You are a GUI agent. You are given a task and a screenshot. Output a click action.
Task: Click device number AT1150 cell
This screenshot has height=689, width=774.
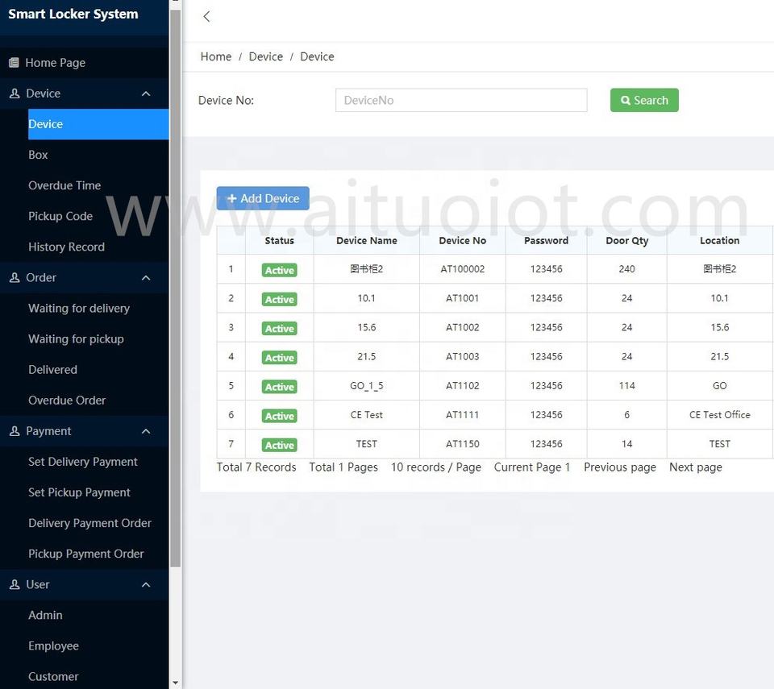(463, 444)
